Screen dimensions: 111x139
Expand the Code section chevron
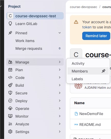pyautogui.click(x=60, y=77)
